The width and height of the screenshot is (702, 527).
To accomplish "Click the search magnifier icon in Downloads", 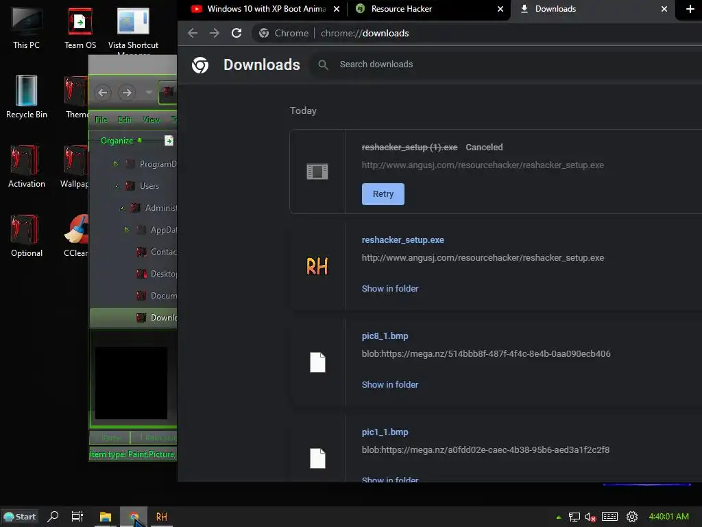I will click(x=323, y=65).
